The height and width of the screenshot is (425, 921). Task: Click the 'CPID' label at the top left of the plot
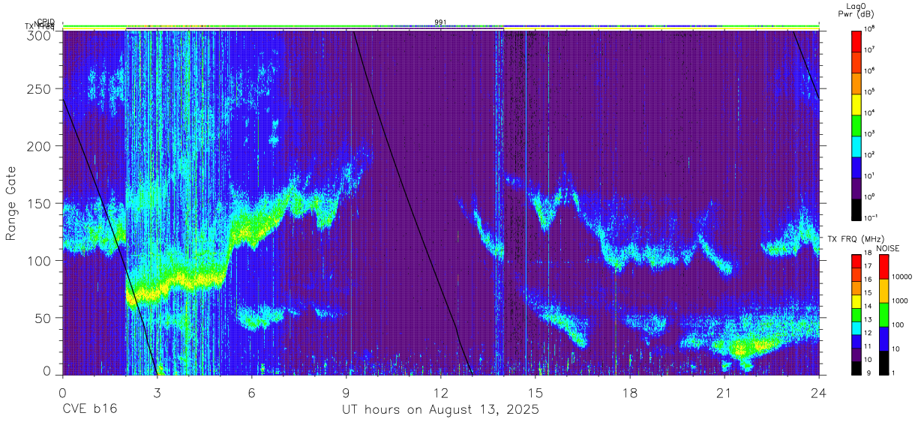tap(46, 22)
